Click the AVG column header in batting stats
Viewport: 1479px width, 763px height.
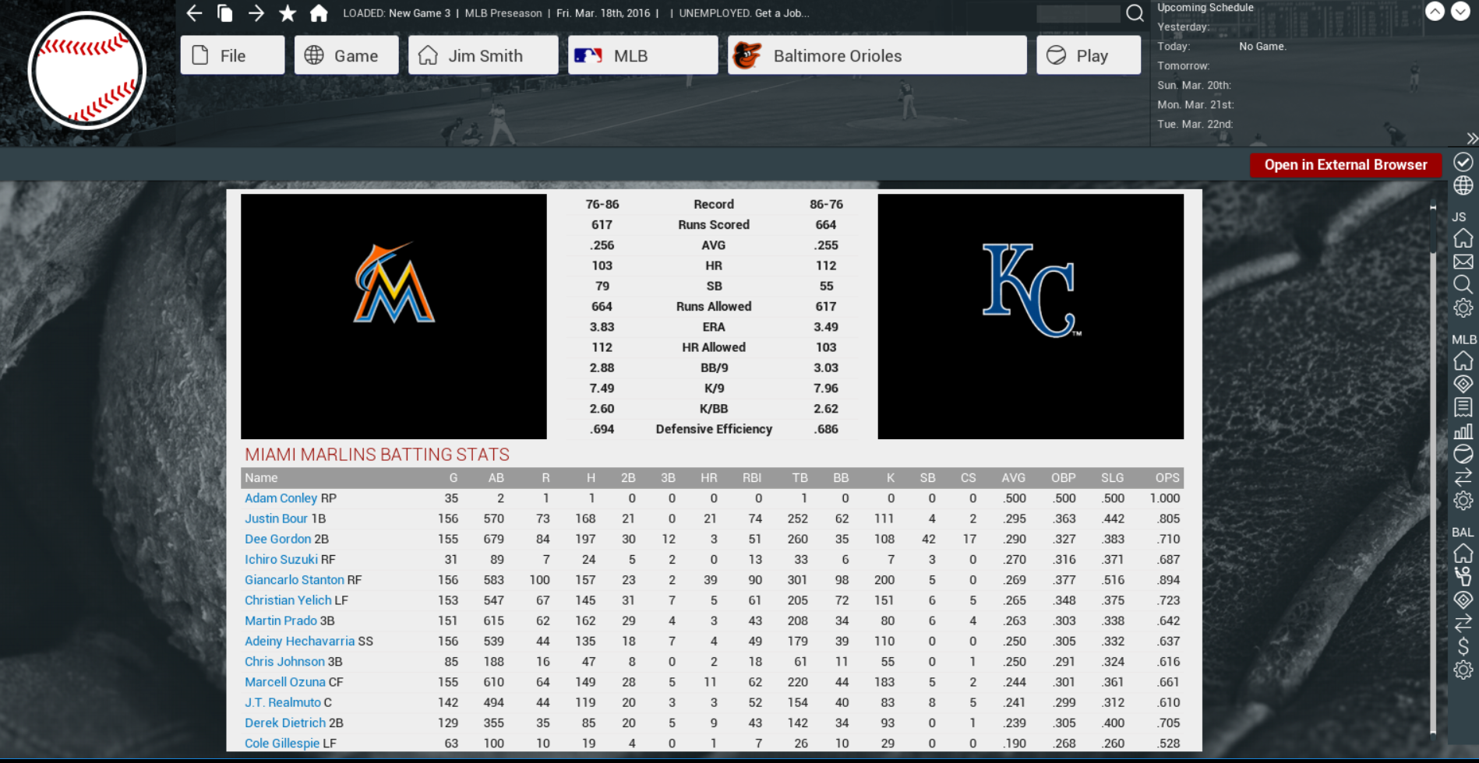(1013, 477)
